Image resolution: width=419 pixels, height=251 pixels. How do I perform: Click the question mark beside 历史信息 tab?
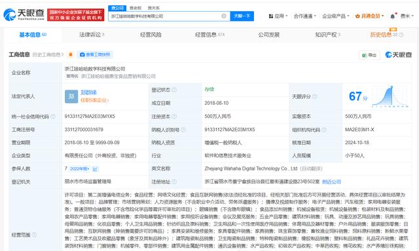coord(401,35)
